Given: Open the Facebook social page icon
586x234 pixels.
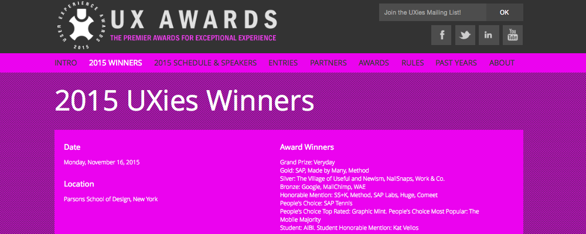Looking at the screenshot, I should (441, 35).
